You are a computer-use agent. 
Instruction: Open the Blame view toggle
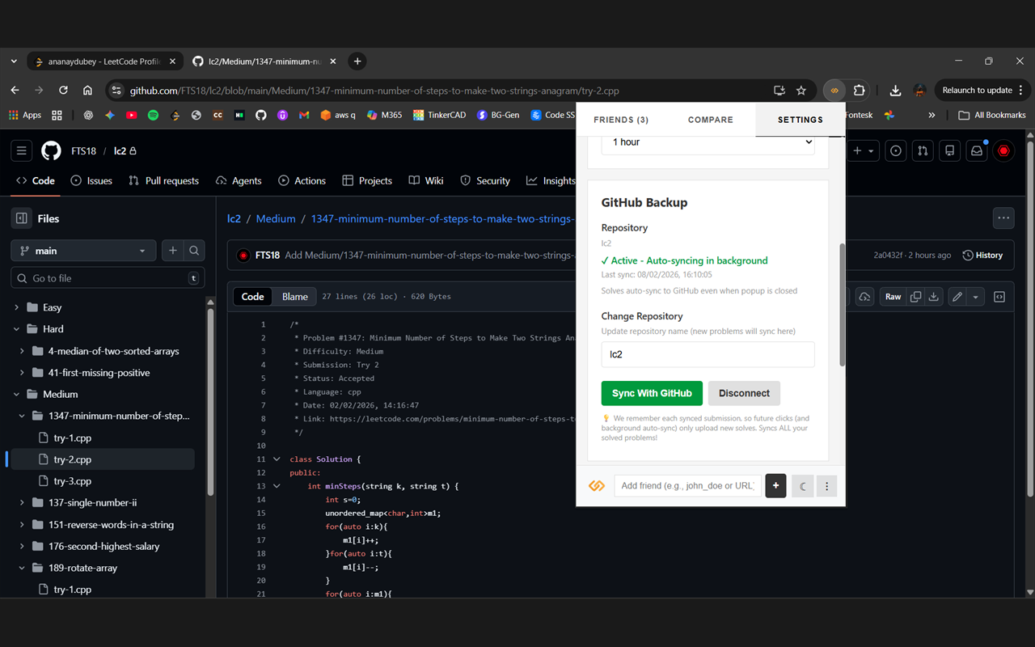(x=294, y=296)
